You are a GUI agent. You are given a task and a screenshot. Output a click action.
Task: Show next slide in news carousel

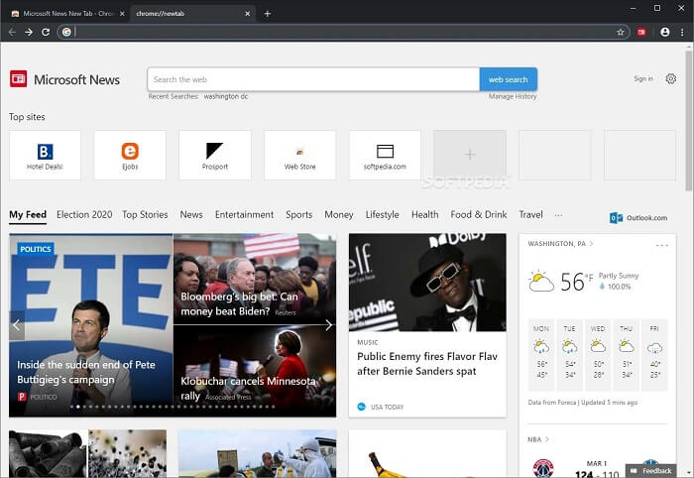tap(328, 325)
